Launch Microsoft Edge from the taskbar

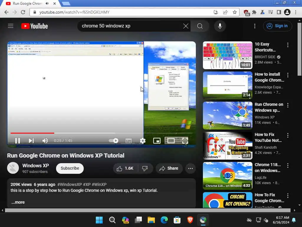coord(164,220)
